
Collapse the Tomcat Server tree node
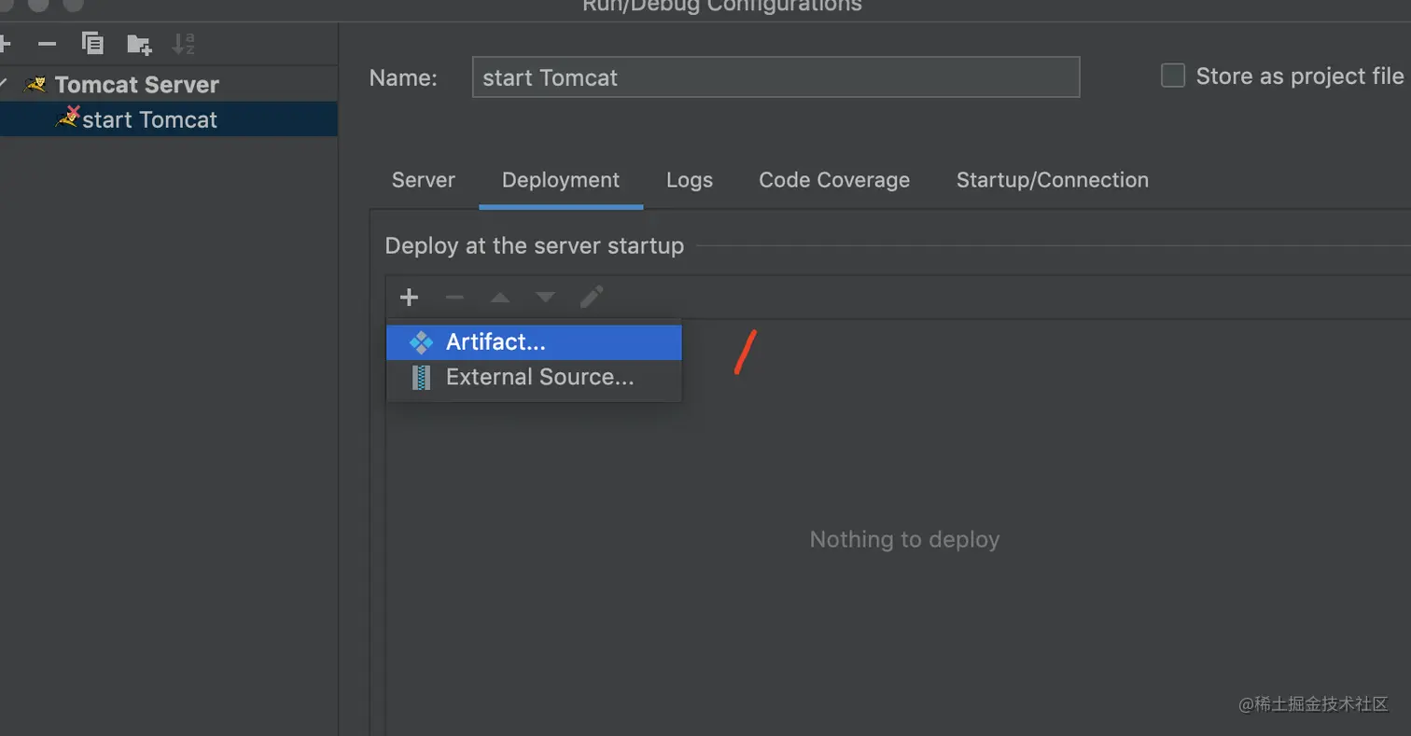(x=4, y=84)
